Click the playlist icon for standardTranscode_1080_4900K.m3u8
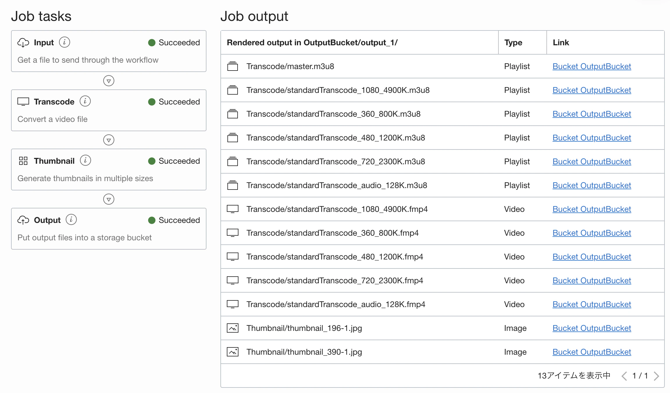 coord(233,90)
